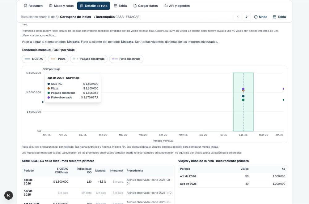
Task: Open the Tabla tab in the top navigation
Action: (121, 6)
